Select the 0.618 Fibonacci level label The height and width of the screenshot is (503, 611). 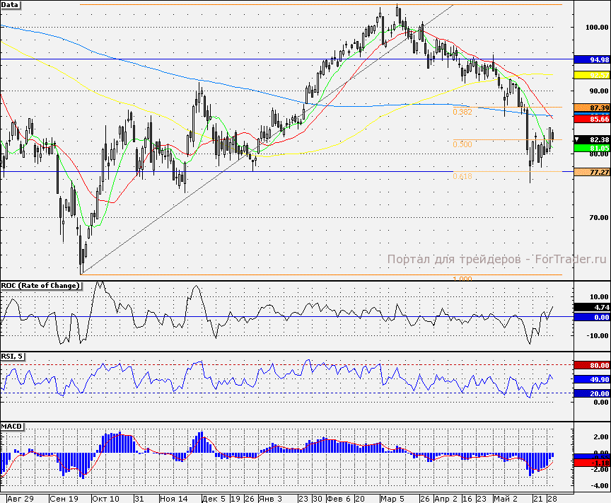coord(462,177)
